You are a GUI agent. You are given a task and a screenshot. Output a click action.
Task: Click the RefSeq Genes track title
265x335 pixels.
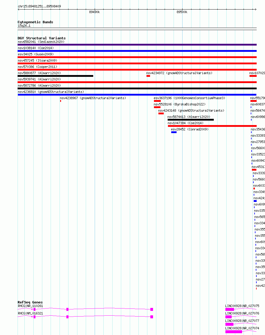30,302
